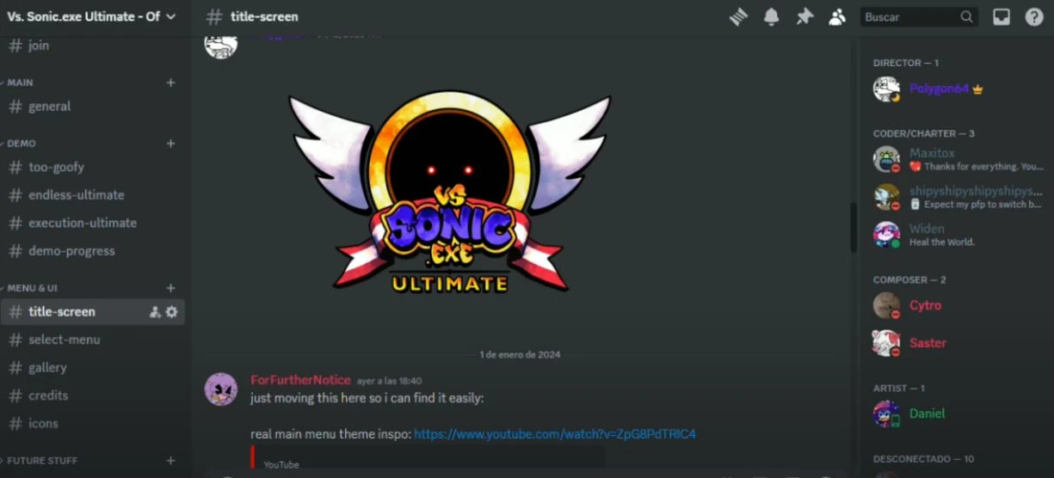Screen dimensions: 1054x478
Task: Collapse the FUTURE STUFF category
Action: (42, 461)
